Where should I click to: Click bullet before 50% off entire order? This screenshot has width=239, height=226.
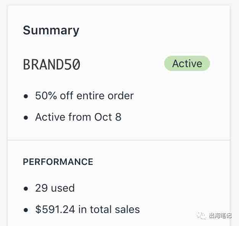tap(26, 96)
